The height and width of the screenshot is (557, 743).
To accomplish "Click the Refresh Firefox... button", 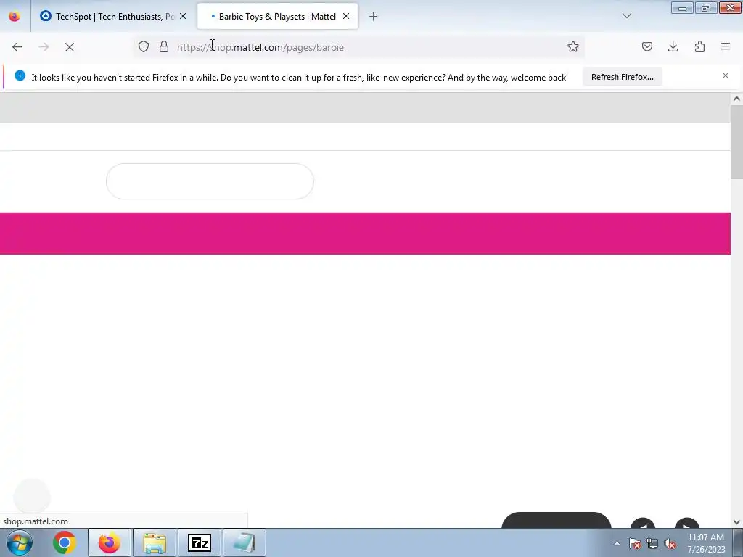I will coord(622,77).
